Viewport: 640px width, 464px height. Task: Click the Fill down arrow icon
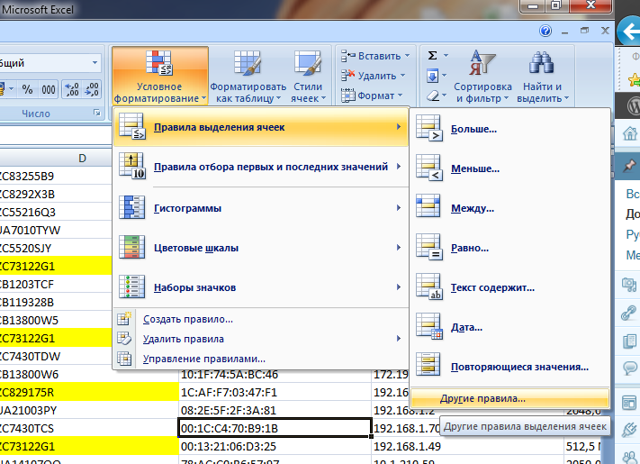pyautogui.click(x=433, y=76)
